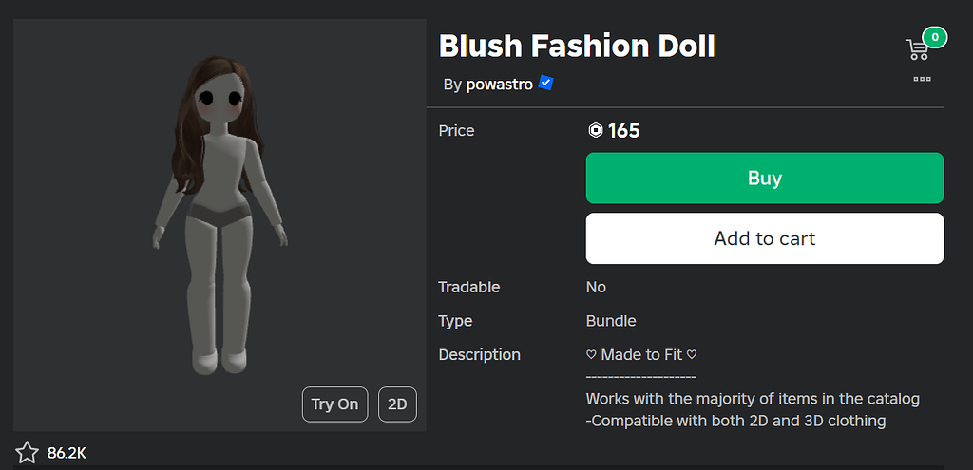Click the Blush Fashion Doll title
This screenshot has width=973, height=470.
coord(577,45)
